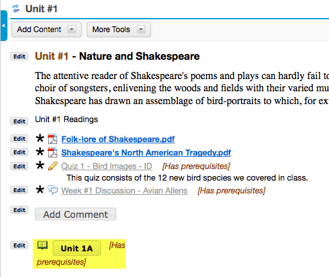Edit the Add Comment row

coord(19,210)
